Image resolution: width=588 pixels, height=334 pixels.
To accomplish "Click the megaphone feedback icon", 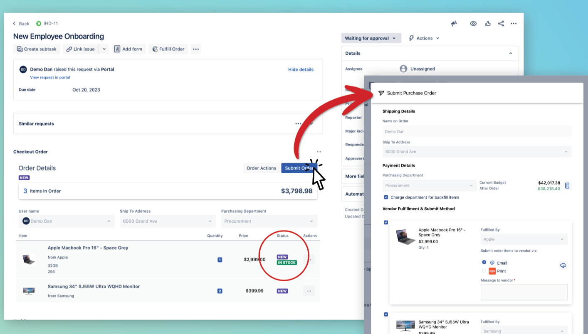I will pyautogui.click(x=454, y=24).
